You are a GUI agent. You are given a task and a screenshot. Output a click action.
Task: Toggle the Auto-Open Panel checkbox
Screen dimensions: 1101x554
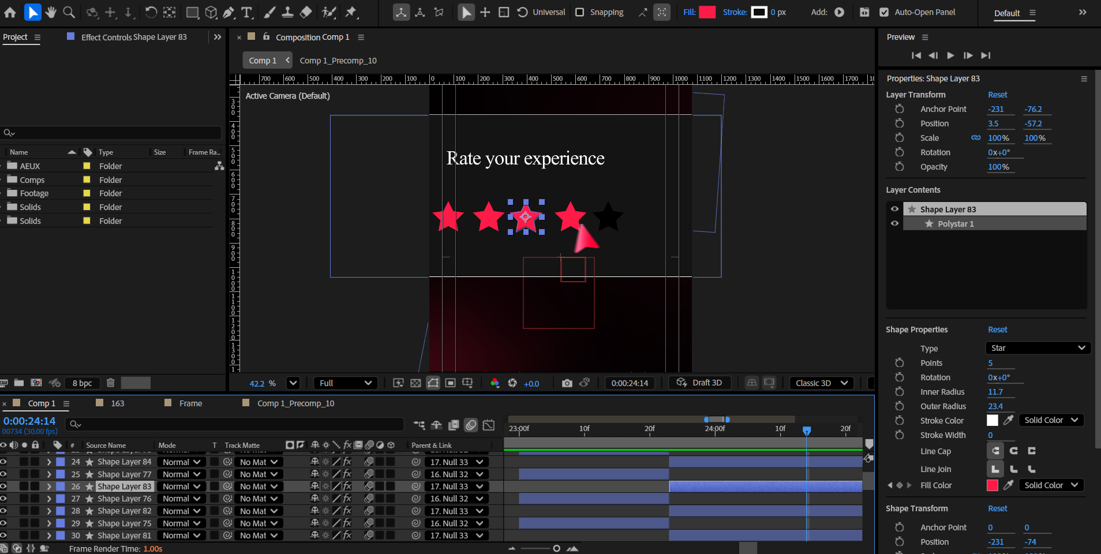tap(883, 12)
